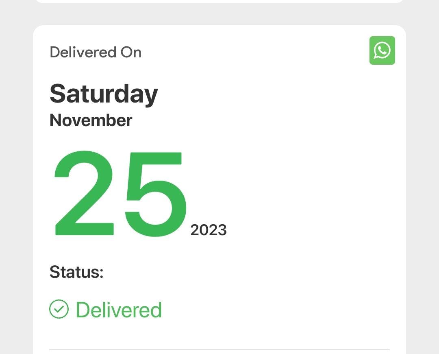Click the white phone glyph inside WhatsApp icon
439x354 pixels.
pos(382,50)
